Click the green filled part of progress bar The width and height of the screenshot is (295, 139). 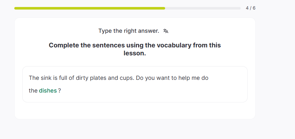click(90, 8)
